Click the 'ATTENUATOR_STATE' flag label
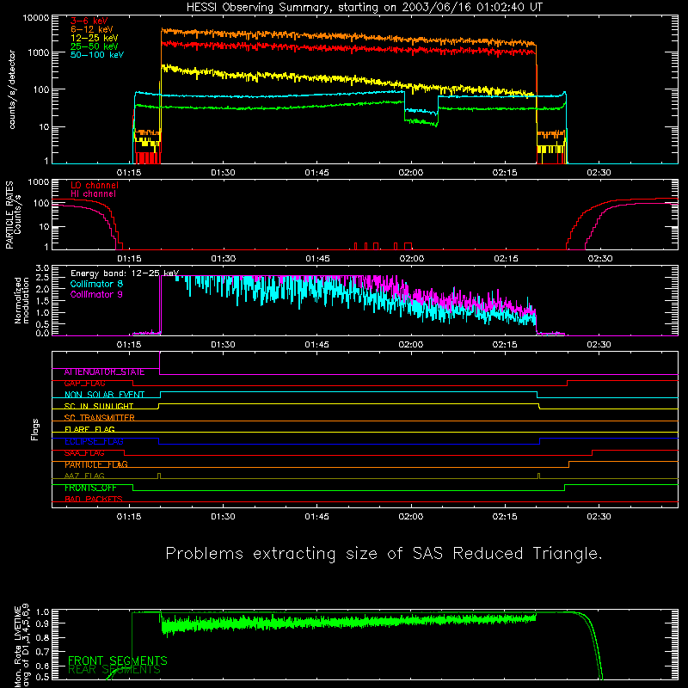The image size is (688, 688). (104, 372)
